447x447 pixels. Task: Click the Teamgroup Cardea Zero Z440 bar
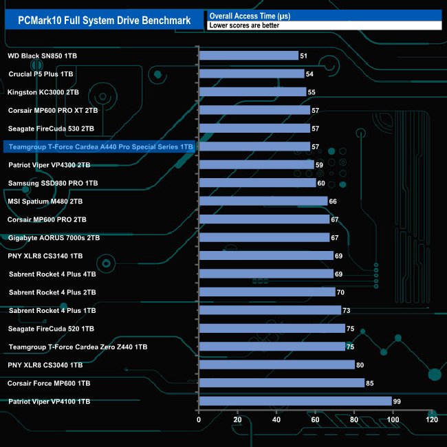coord(272,347)
